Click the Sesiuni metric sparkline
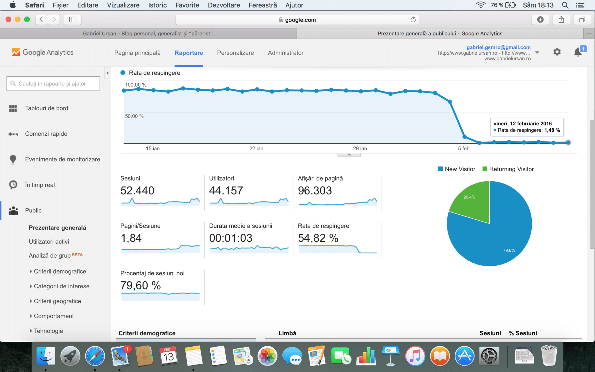This screenshot has width=595, height=372. (x=160, y=201)
